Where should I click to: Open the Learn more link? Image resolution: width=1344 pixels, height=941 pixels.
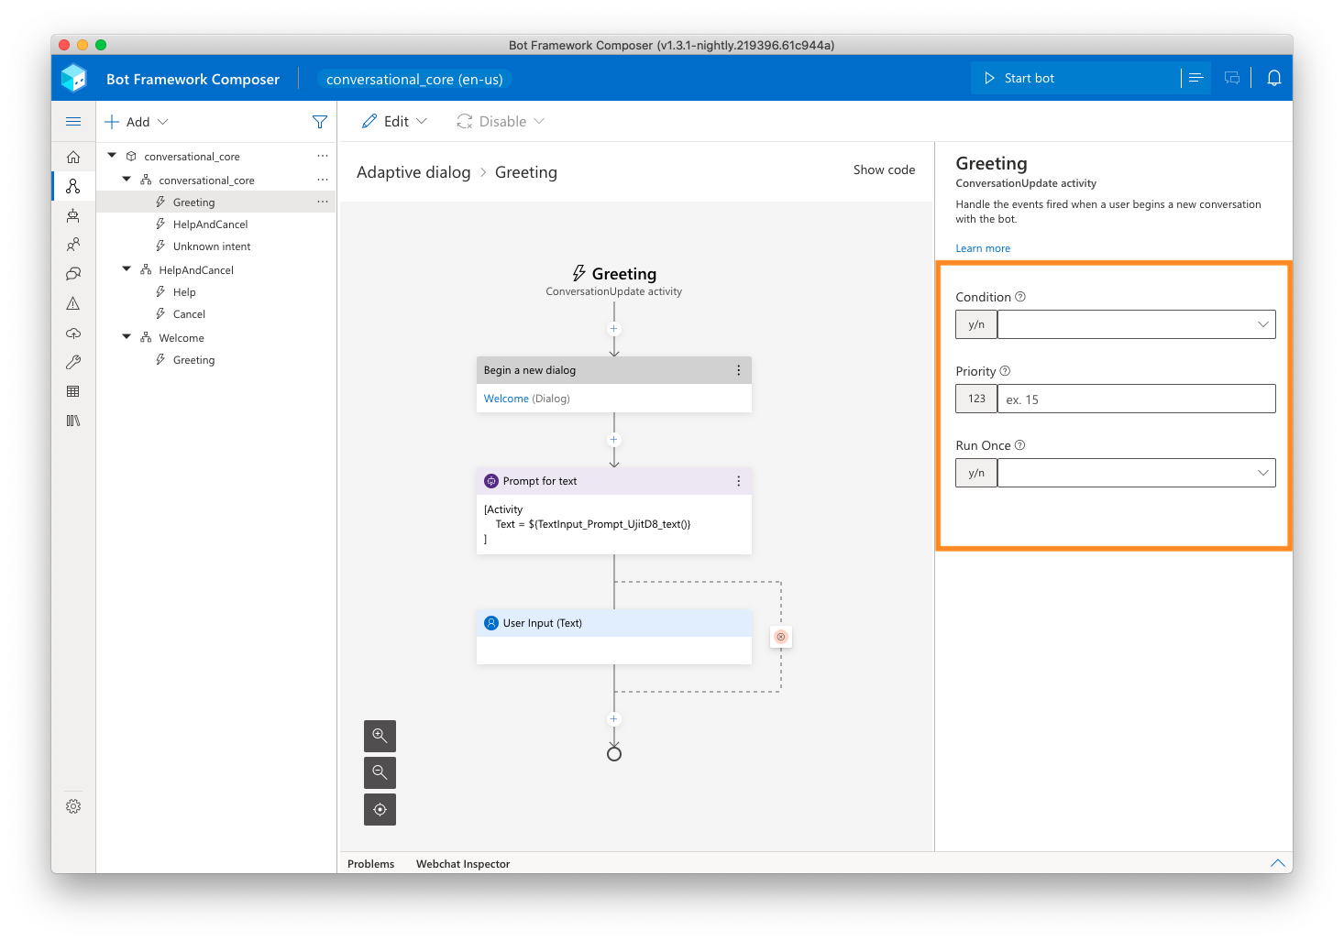click(x=983, y=248)
